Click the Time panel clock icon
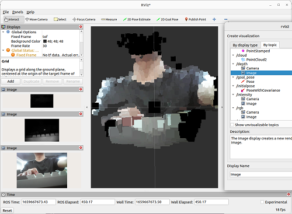The width and height of the screenshot is (292, 214). pos(4,195)
